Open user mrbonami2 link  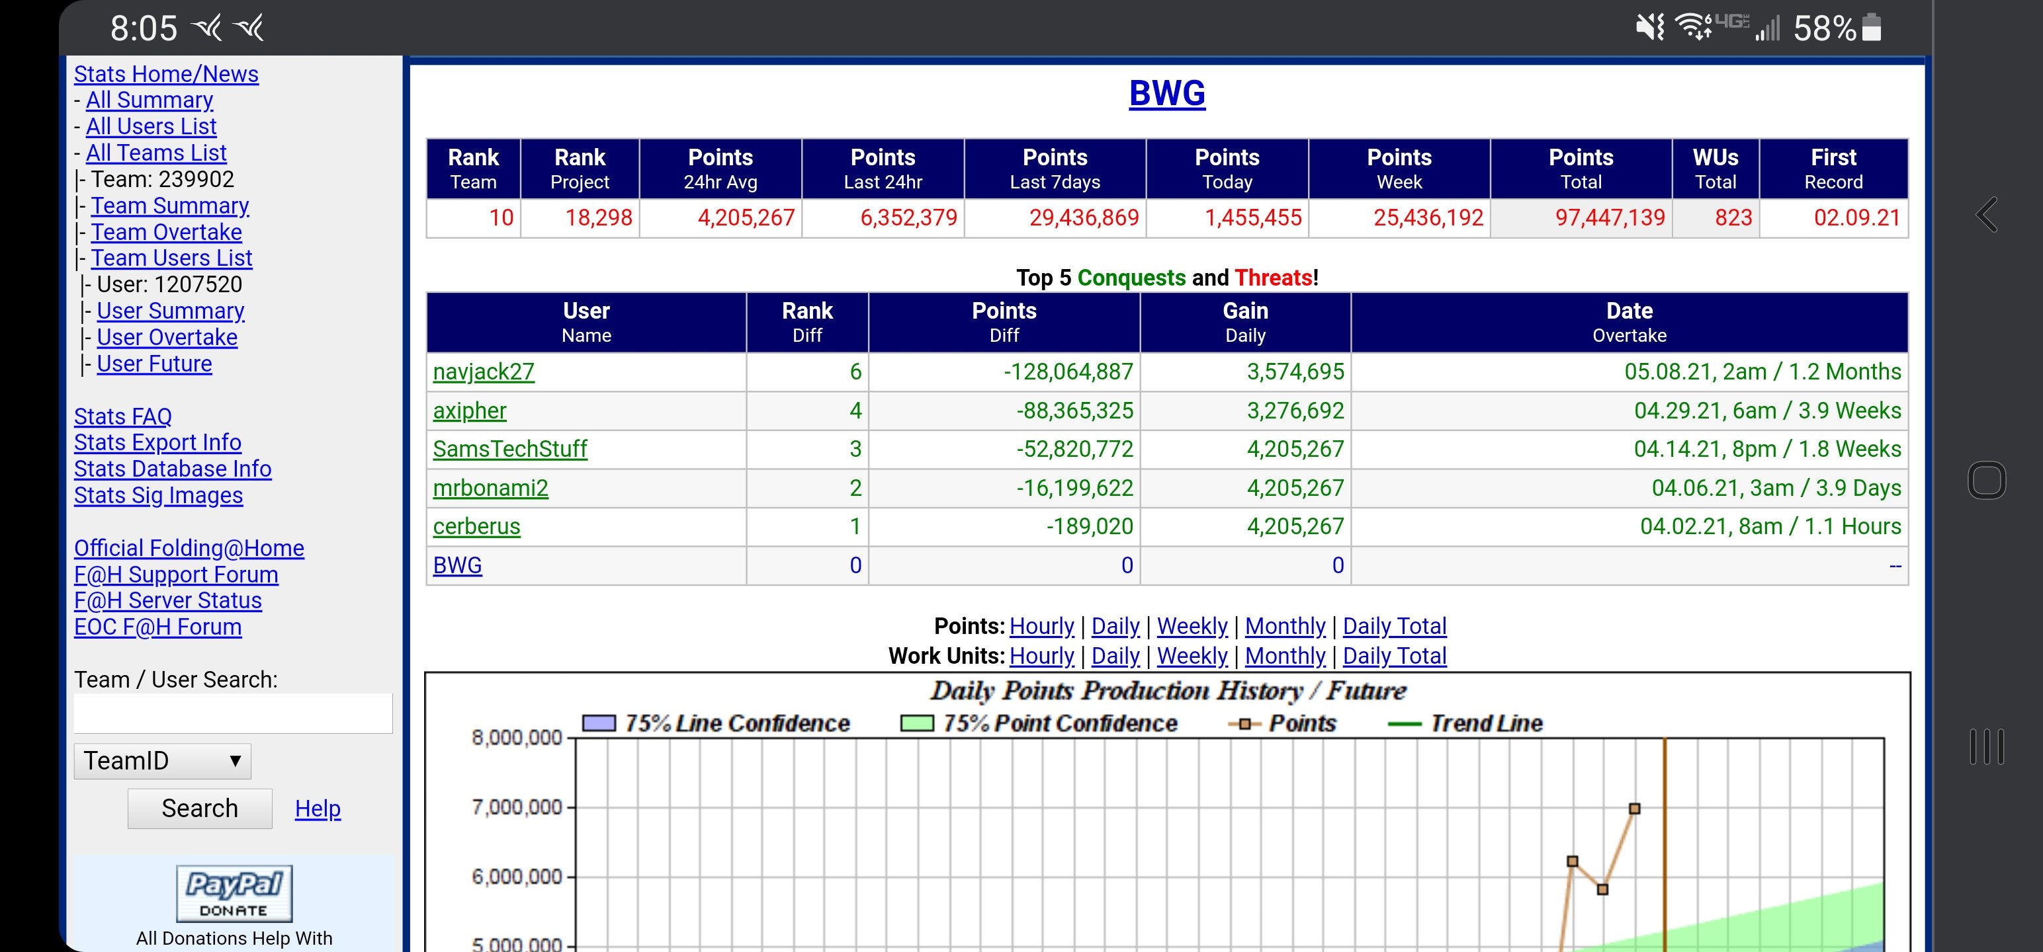coord(491,487)
